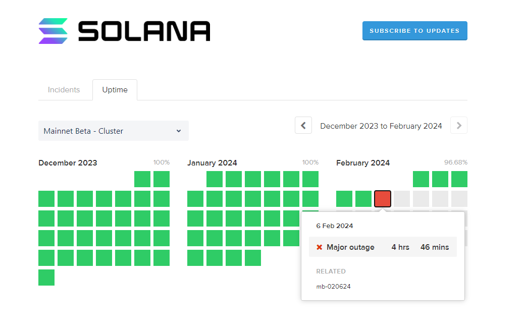This screenshot has height=331, width=525.
Task: Click January's 100% uptime value
Action: pos(310,162)
